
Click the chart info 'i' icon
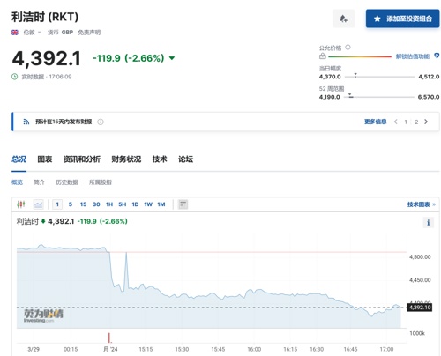[x=428, y=223]
